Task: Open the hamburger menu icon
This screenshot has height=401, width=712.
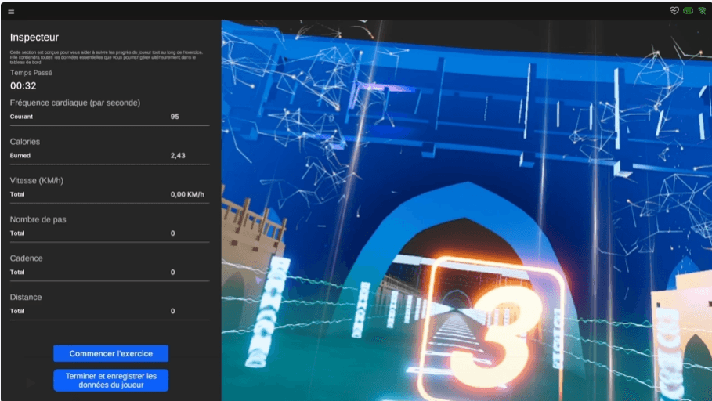Action: click(x=11, y=11)
